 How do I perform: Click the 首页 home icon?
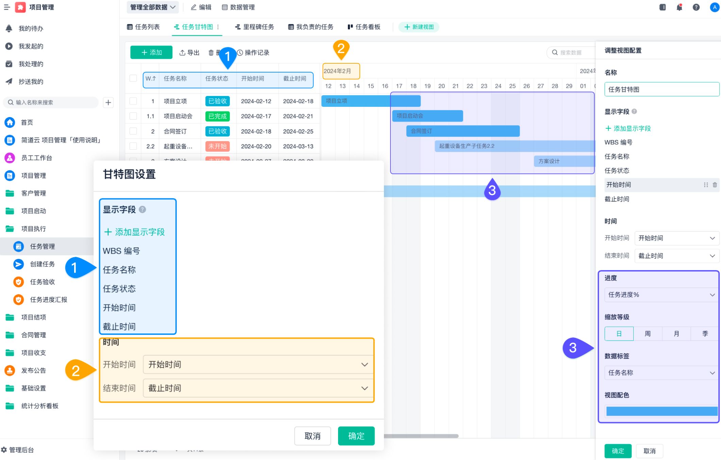point(10,122)
